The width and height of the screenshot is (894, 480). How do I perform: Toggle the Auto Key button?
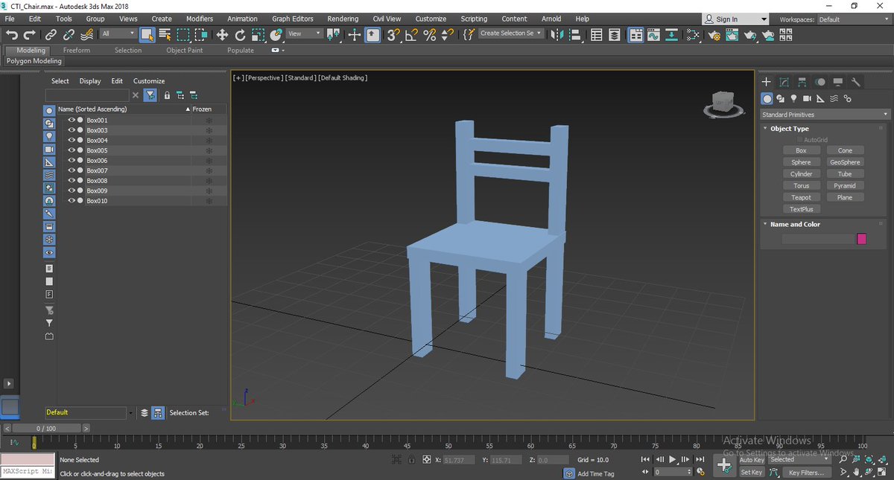(x=752, y=460)
